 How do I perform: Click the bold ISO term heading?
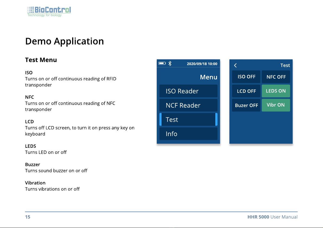click(x=29, y=73)
